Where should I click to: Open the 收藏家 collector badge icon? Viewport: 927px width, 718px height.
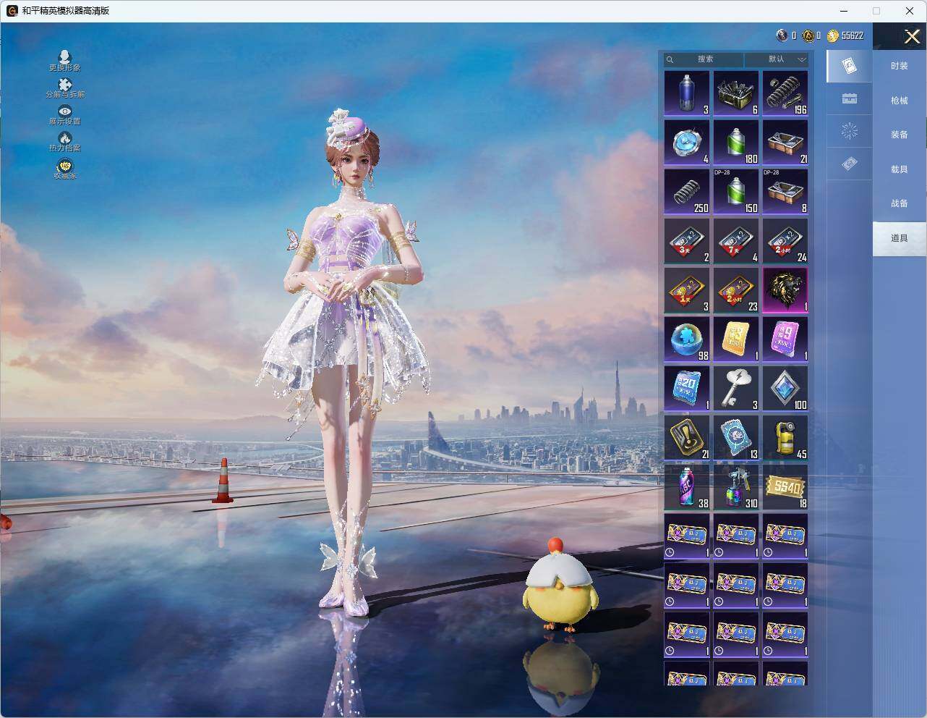(x=64, y=169)
